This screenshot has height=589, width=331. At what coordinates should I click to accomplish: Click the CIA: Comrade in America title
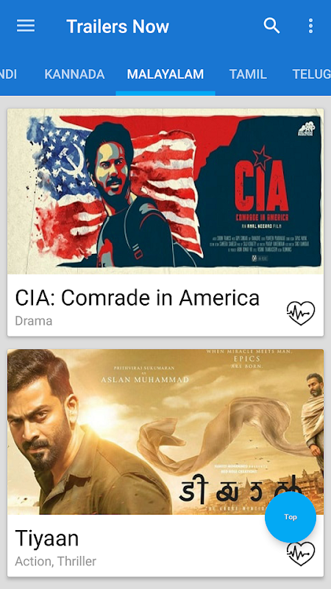(x=137, y=298)
